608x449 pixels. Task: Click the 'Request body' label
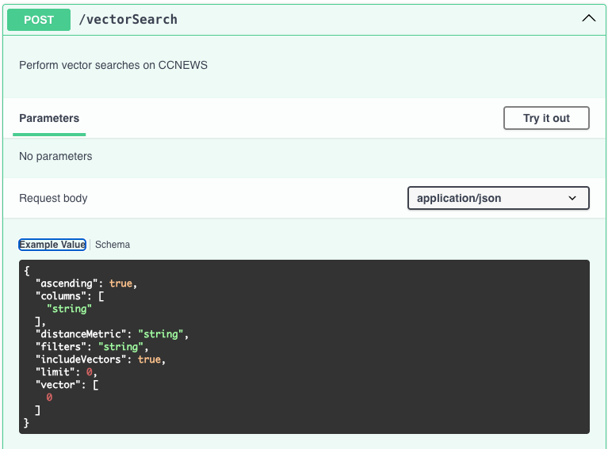click(53, 198)
